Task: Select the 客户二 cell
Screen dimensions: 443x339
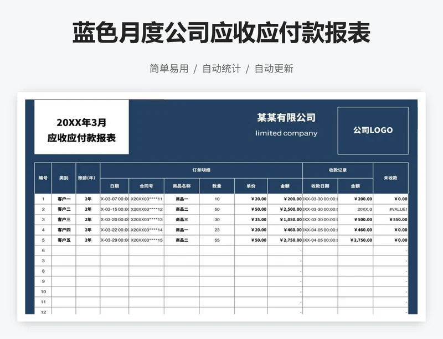Action: pyautogui.click(x=64, y=210)
